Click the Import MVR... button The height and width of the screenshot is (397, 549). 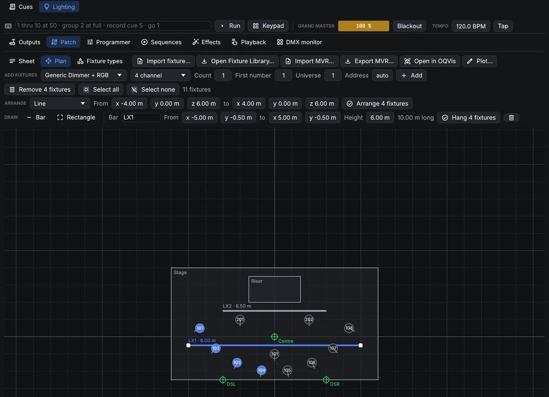coord(310,61)
